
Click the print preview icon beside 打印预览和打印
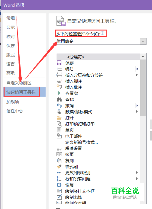59,124
